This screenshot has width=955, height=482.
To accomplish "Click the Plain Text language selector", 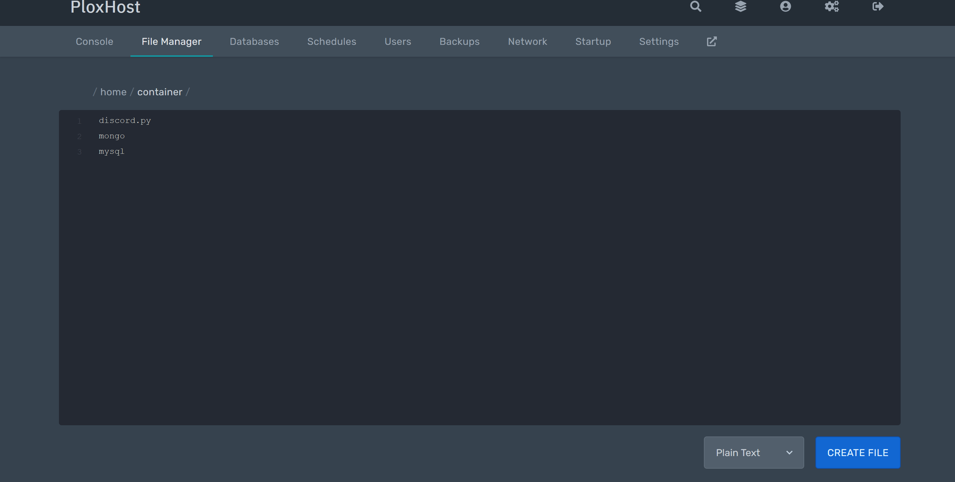I will pyautogui.click(x=754, y=453).
